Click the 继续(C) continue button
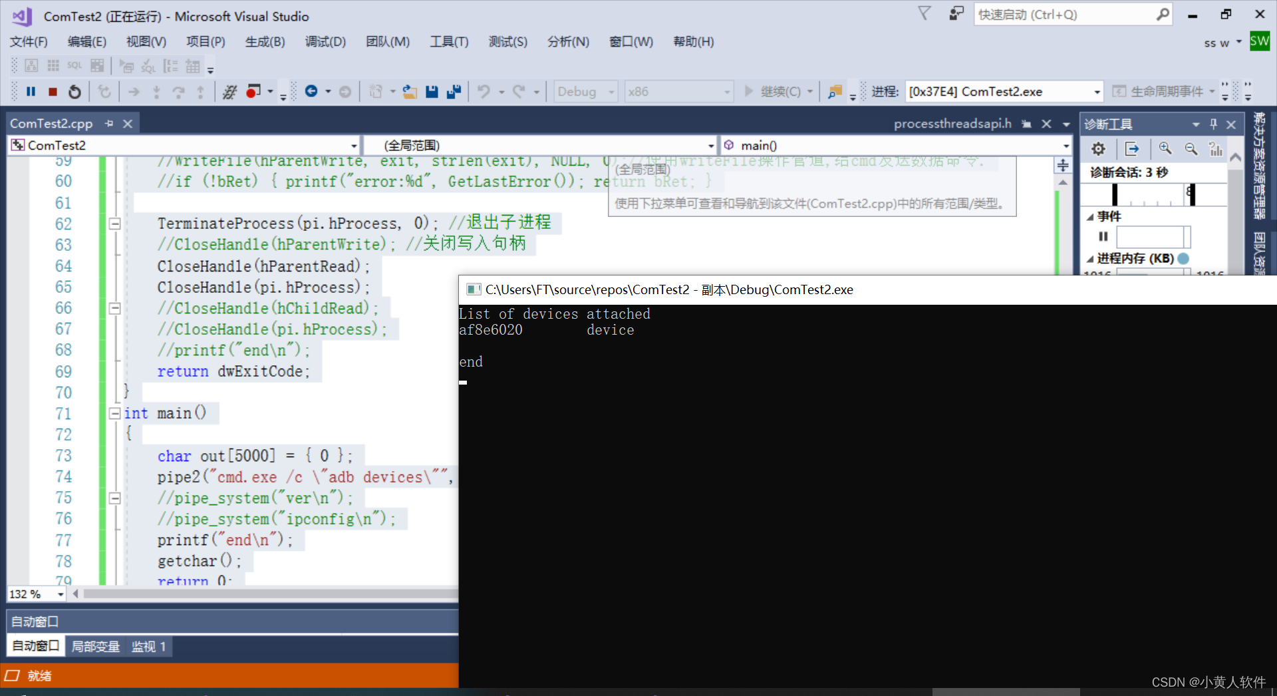This screenshot has width=1277, height=696. (x=773, y=92)
